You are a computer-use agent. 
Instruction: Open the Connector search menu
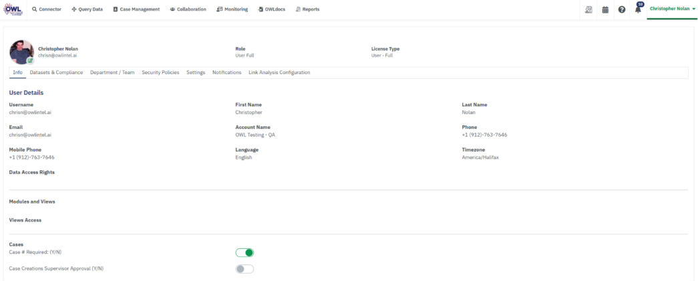(x=47, y=9)
